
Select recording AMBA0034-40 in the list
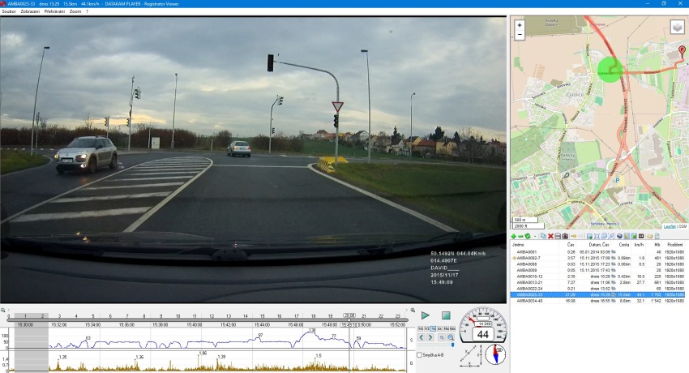click(597, 301)
